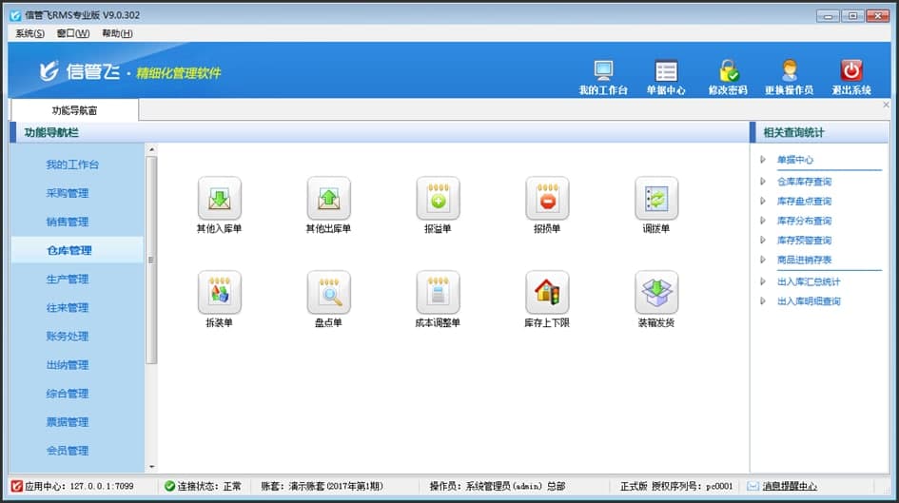Screen dimensions: 899x503
Task: Select 我的工作台 in navigation sidebar
Action: tap(72, 164)
